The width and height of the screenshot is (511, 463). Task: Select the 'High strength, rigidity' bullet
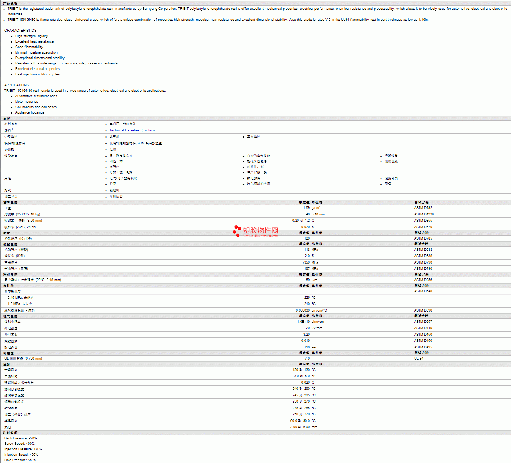tap(32, 36)
